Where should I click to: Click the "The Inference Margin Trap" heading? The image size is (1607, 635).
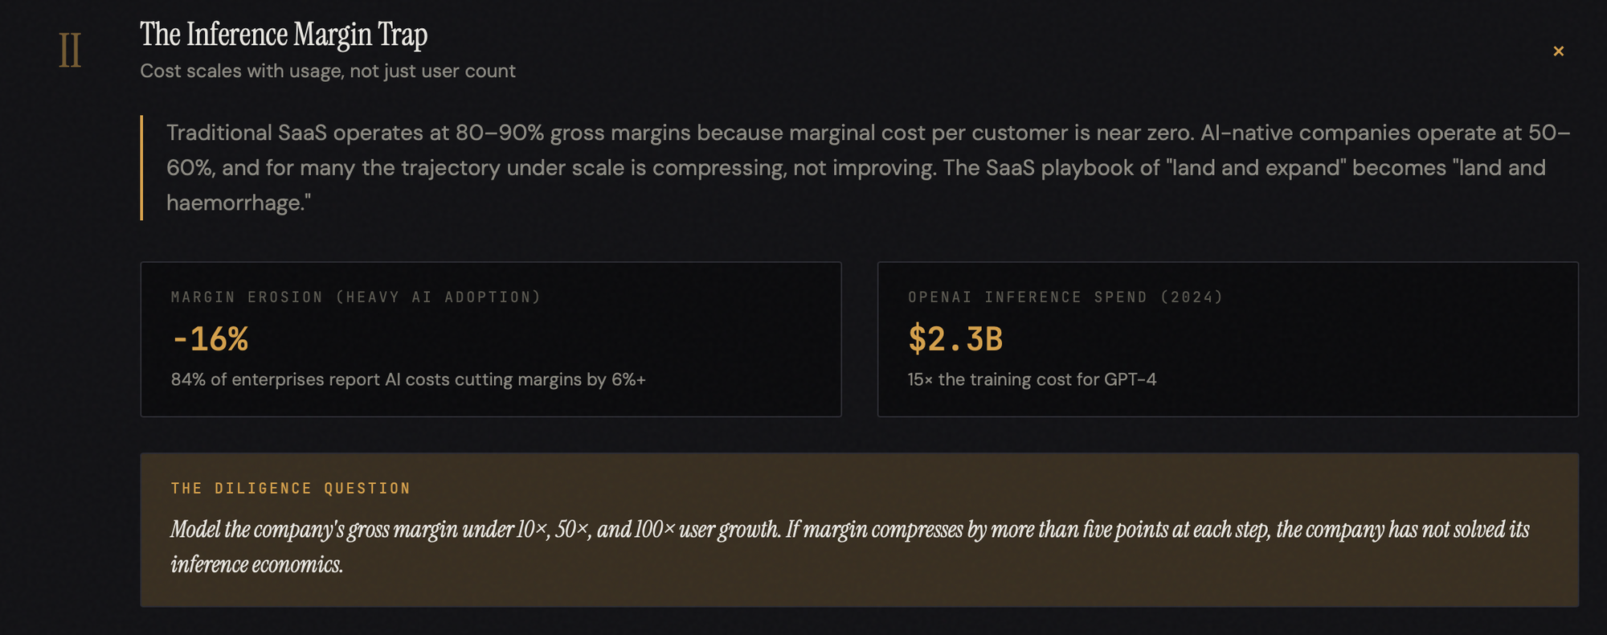[284, 35]
